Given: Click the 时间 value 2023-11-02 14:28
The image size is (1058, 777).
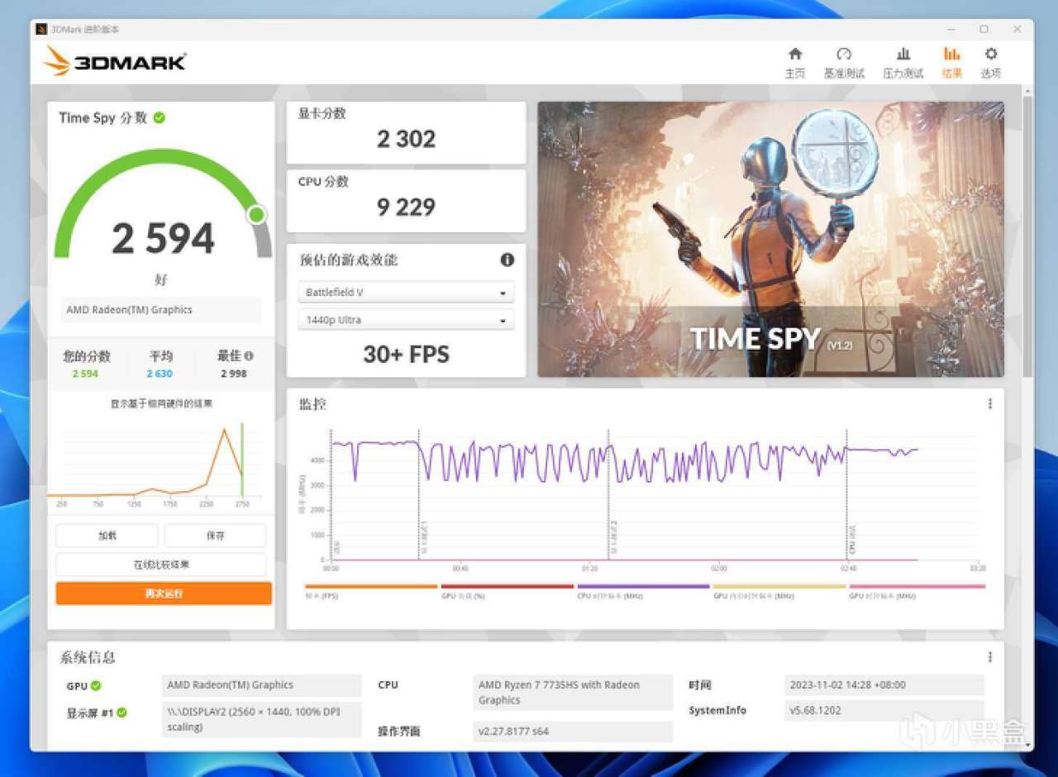Looking at the screenshot, I should 884,685.
